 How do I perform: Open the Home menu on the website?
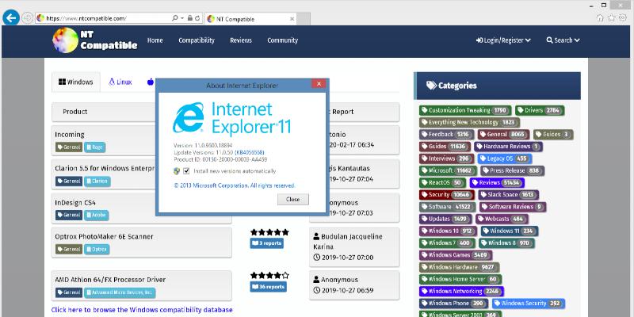point(155,40)
